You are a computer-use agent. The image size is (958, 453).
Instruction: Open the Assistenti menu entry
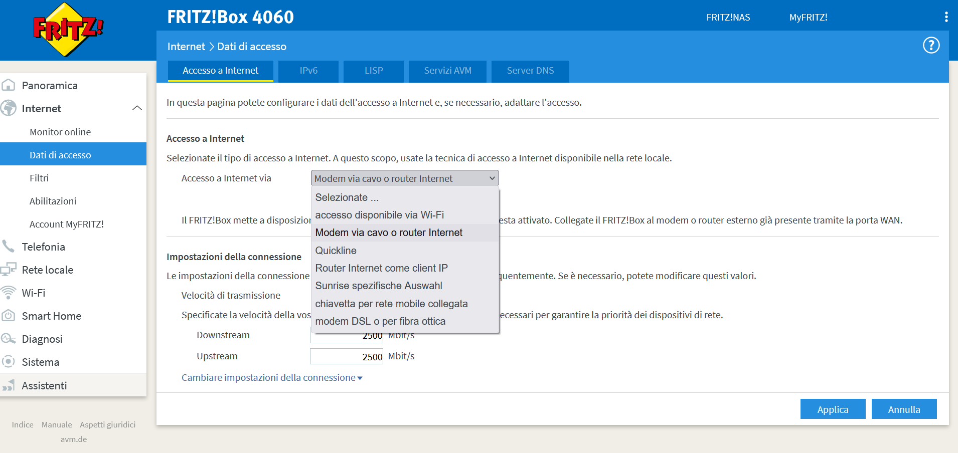pos(73,385)
